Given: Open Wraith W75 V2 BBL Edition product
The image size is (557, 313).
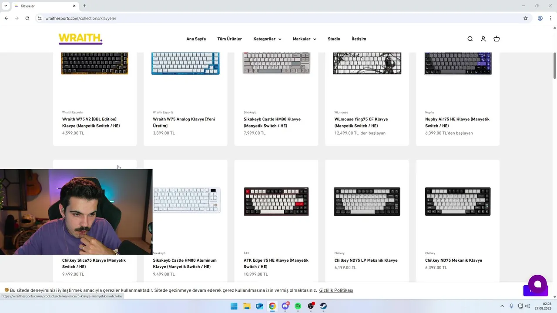Looking at the screenshot, I should [x=91, y=123].
